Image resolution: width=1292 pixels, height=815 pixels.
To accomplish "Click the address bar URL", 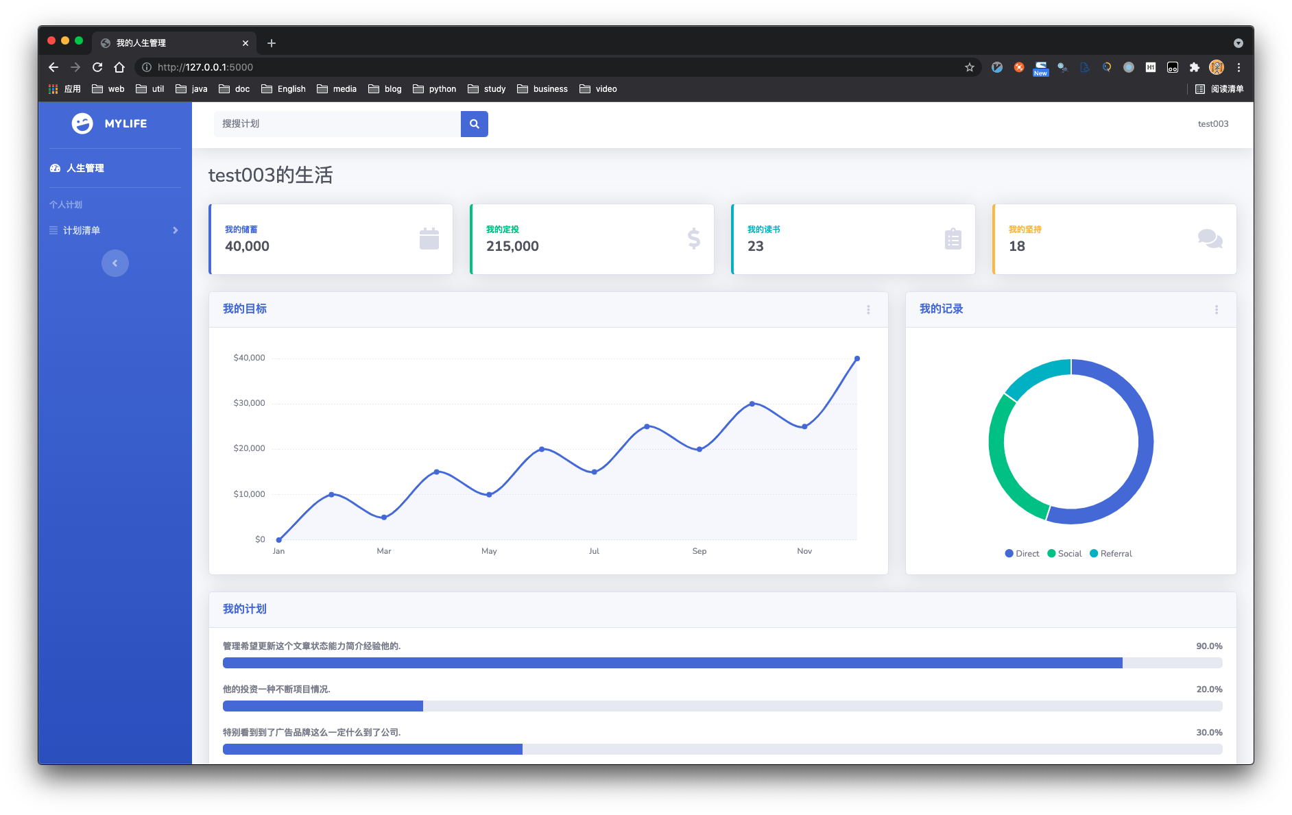I will (x=205, y=67).
